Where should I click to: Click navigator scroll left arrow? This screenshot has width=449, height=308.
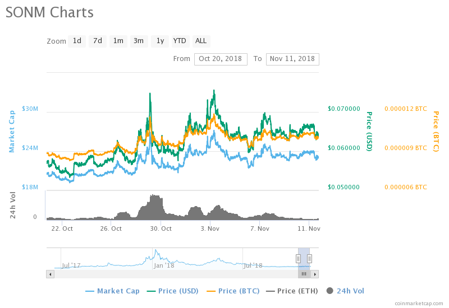50,274
